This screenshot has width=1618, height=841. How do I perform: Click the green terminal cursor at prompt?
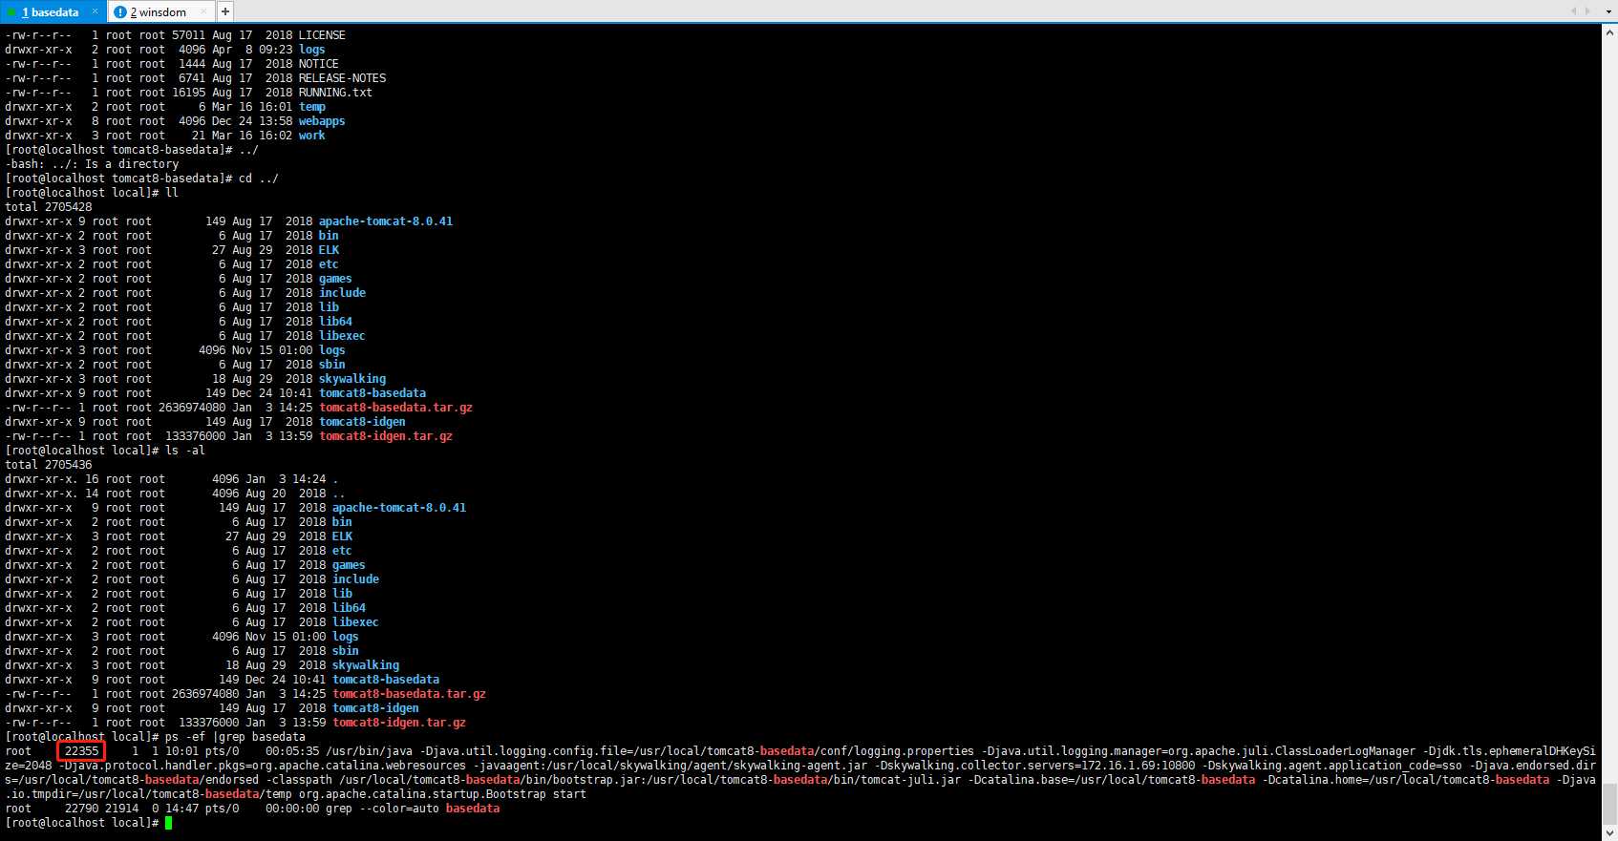(169, 823)
